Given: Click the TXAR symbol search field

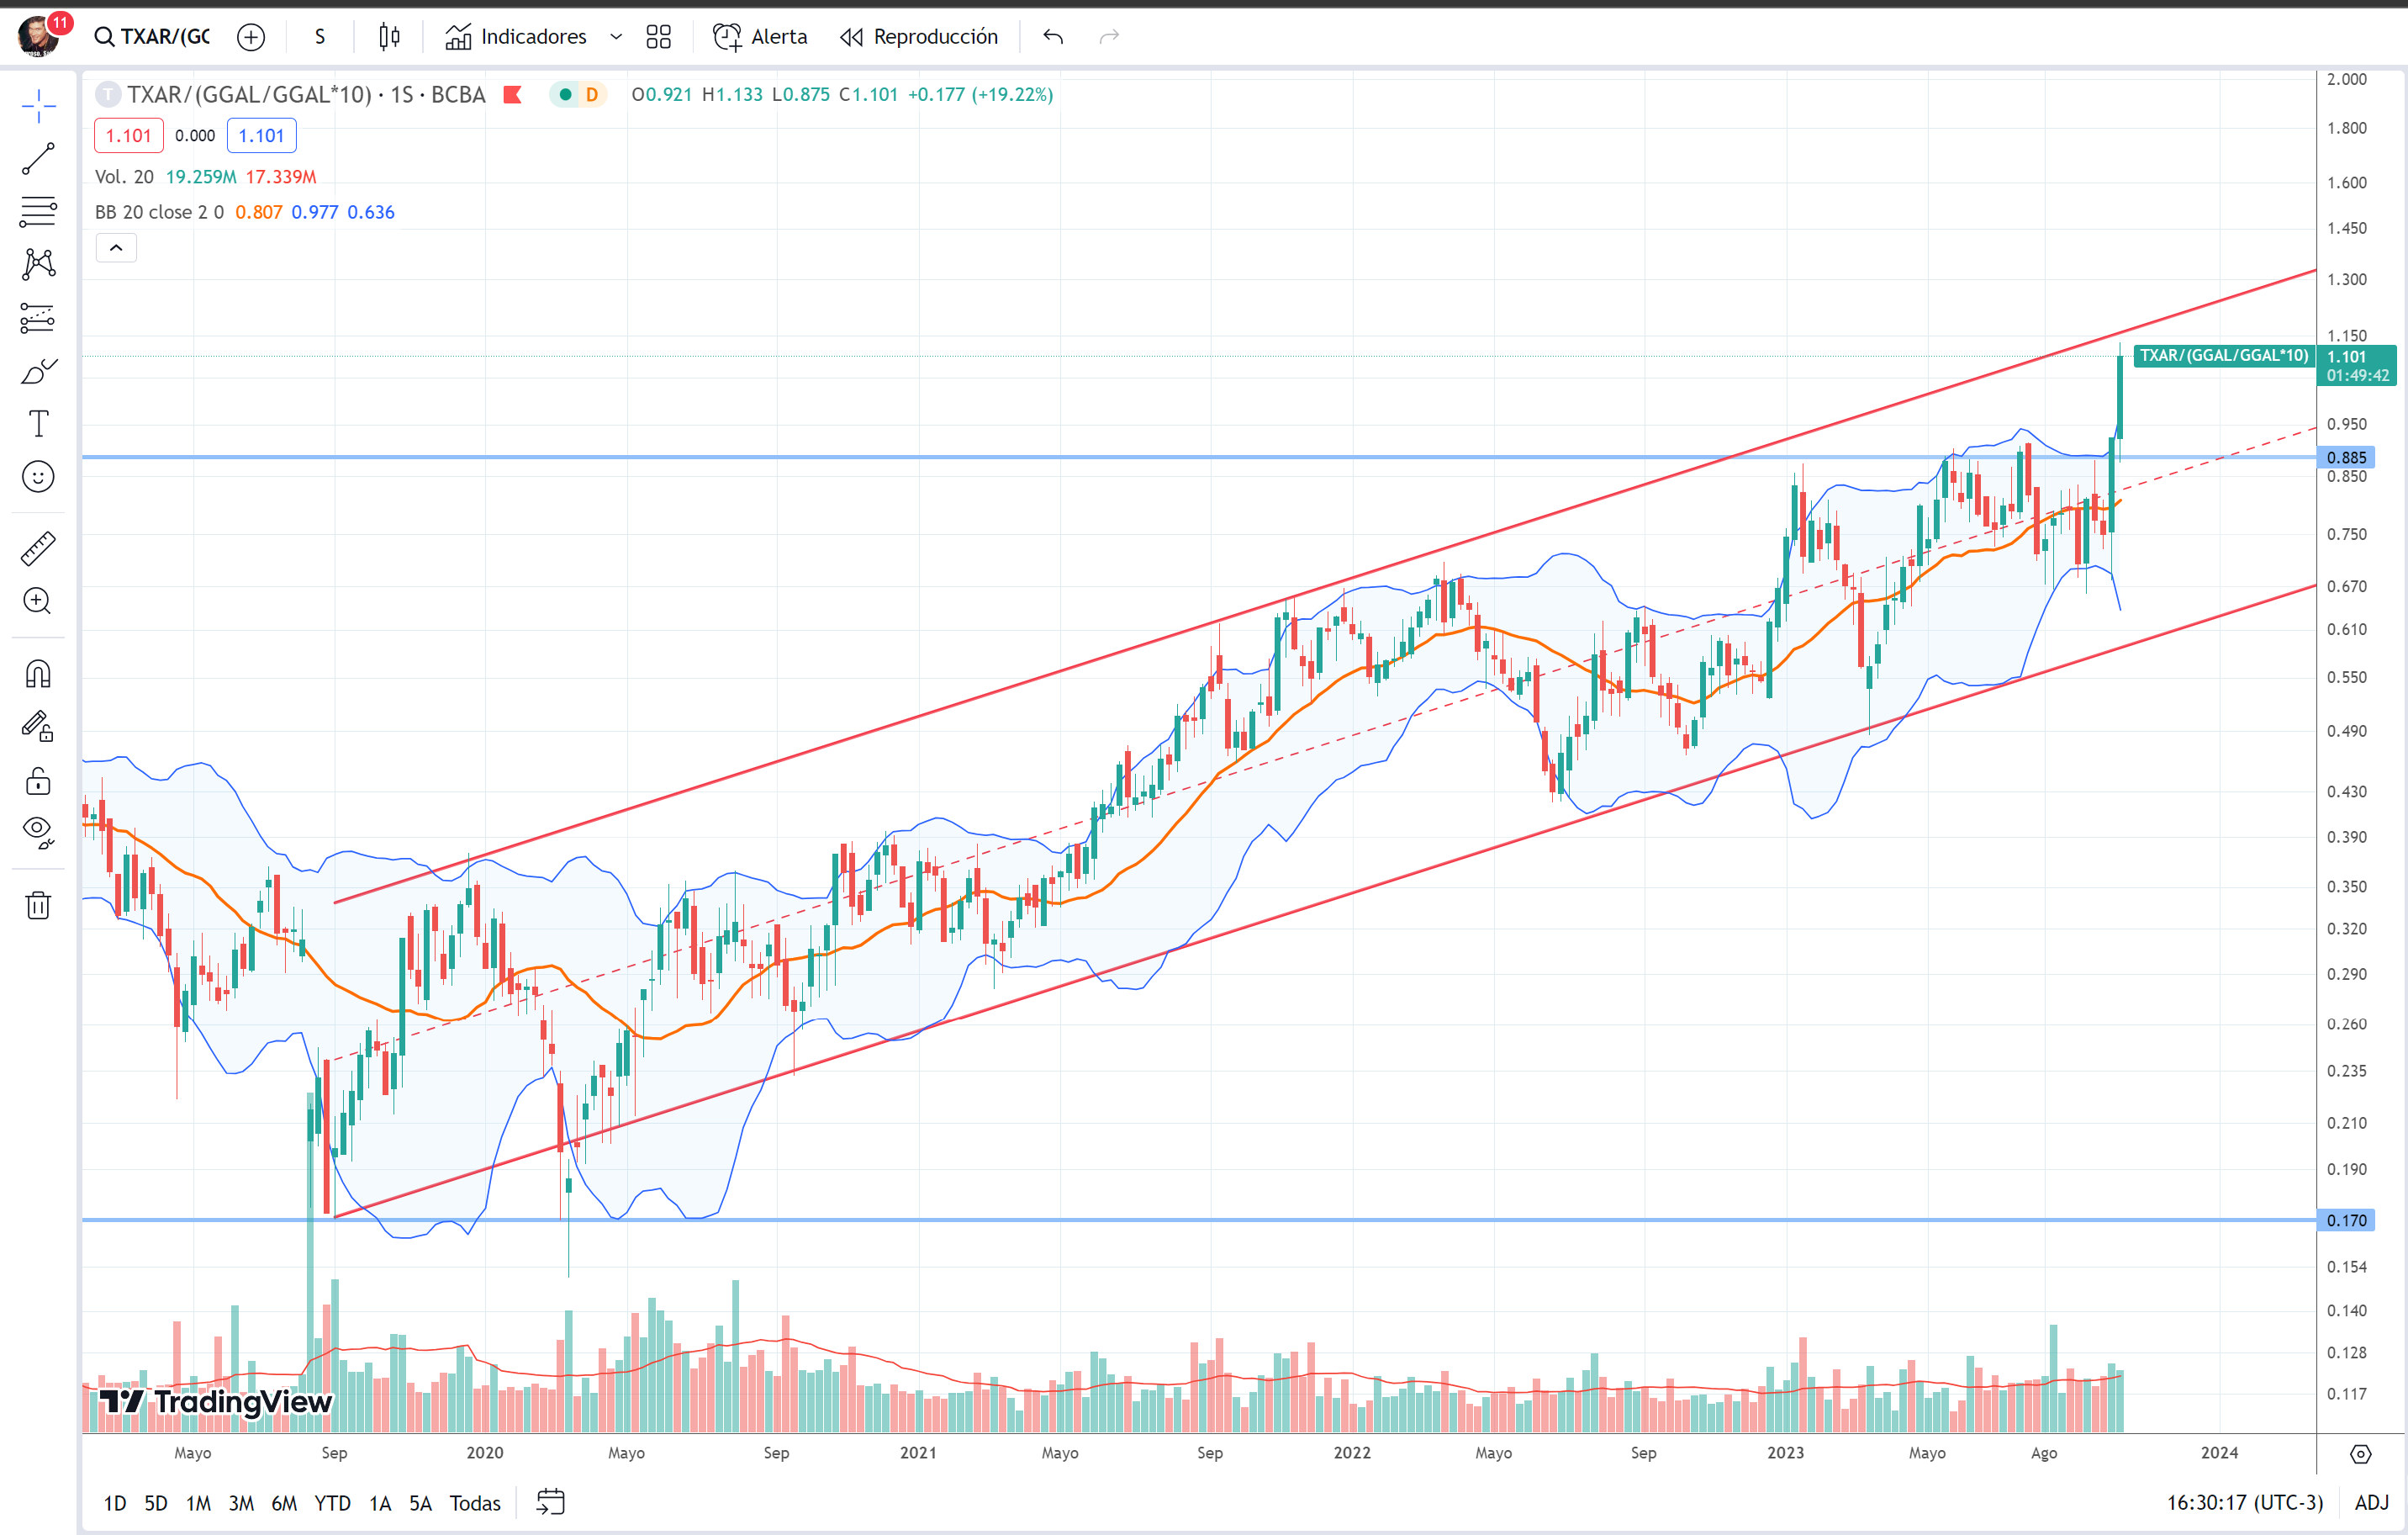Looking at the screenshot, I should click(x=153, y=37).
